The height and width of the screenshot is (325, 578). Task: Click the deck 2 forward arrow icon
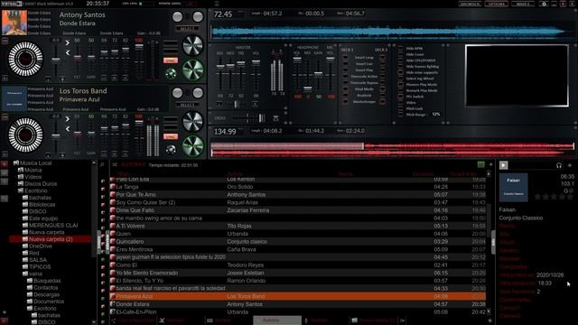click(x=68, y=119)
